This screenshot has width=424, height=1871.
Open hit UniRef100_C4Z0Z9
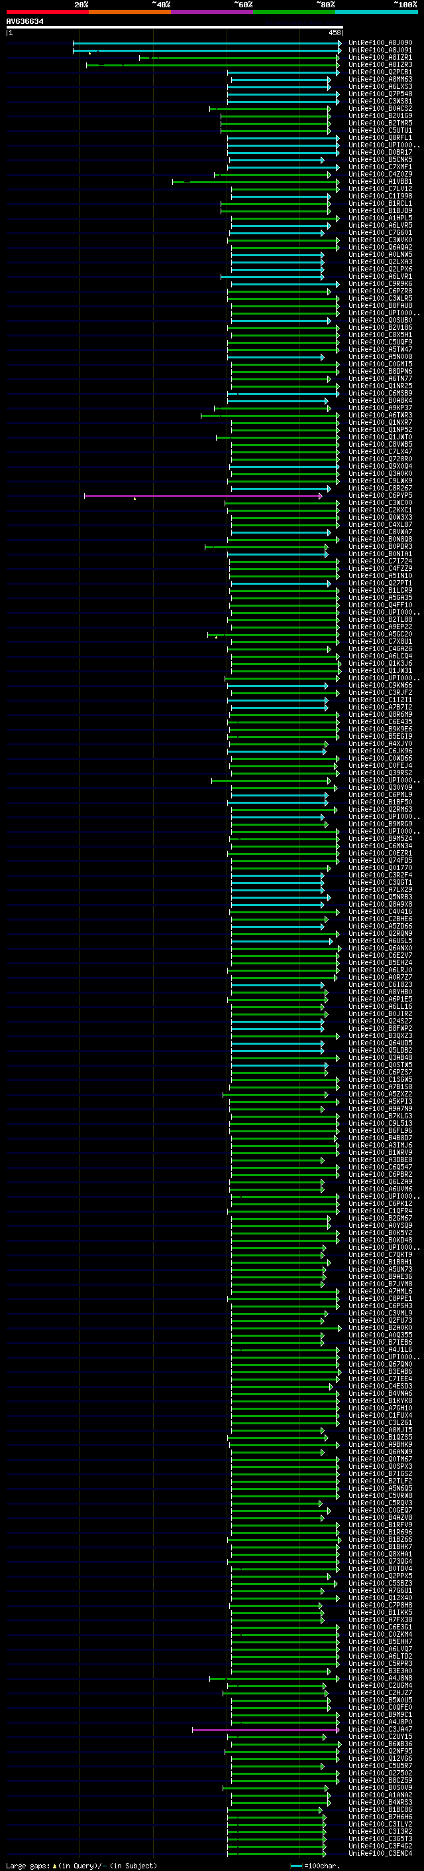point(380,175)
